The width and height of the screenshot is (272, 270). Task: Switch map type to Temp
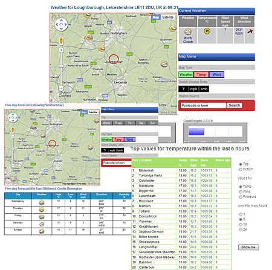201,75
